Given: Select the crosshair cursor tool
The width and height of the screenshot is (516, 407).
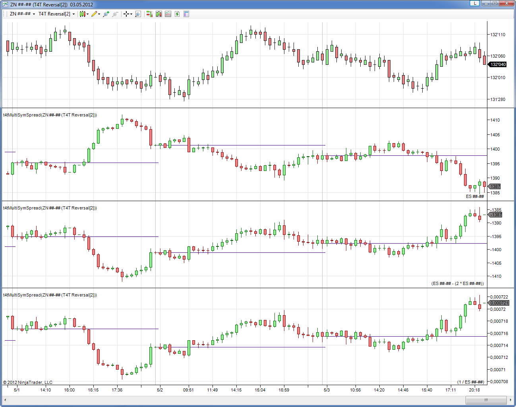Looking at the screenshot, I should pos(126,14).
